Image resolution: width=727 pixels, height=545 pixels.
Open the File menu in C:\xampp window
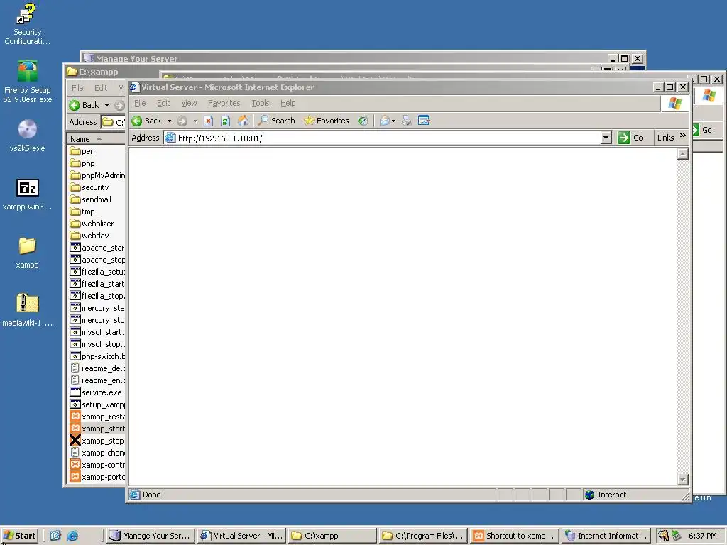click(77, 88)
